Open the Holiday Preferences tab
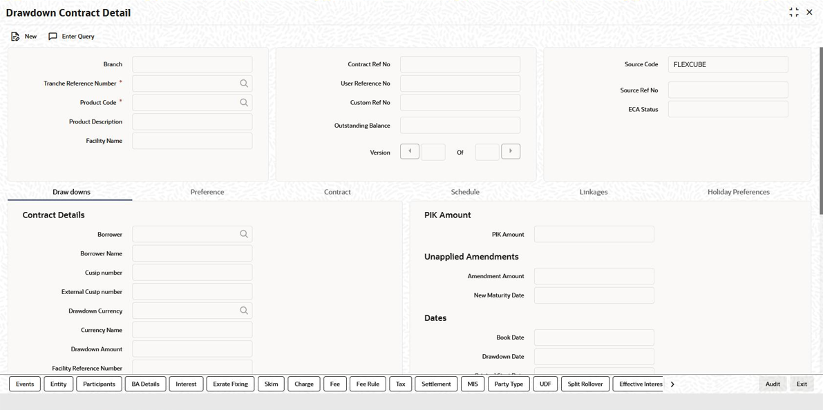The height and width of the screenshot is (410, 823). 738,192
